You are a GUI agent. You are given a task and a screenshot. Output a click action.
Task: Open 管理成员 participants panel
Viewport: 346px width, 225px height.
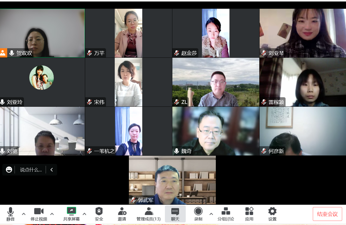click(x=148, y=211)
